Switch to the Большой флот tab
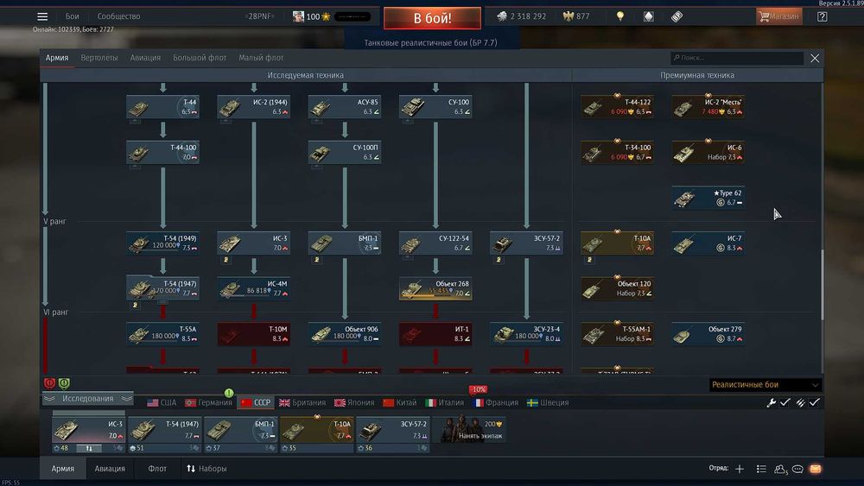Screen dimensions: 864x486 200,58
